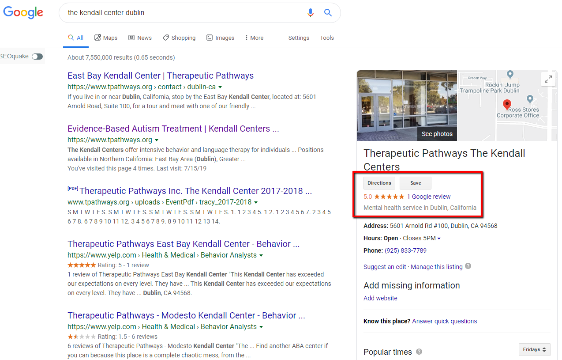The image size is (562, 360).
Task: Open dropdown arrow after tracy_2017-2018 URL
Action: point(256,202)
